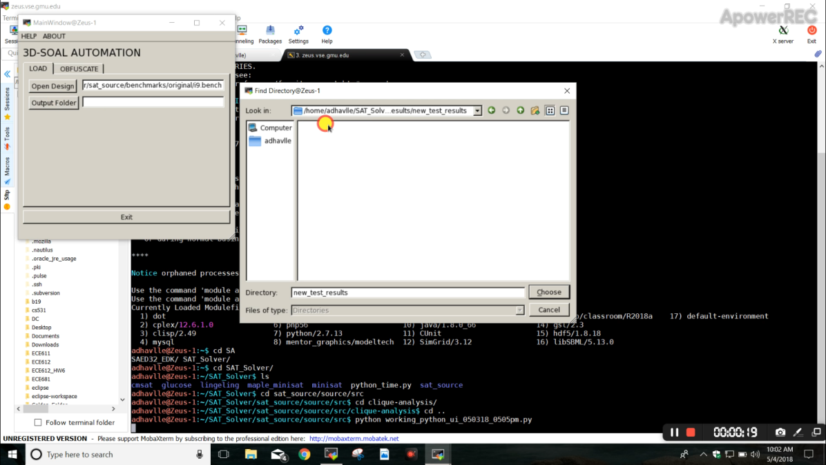Take a screenshot with the recorder camera icon
Viewport: 826px width, 465px height.
click(x=780, y=433)
